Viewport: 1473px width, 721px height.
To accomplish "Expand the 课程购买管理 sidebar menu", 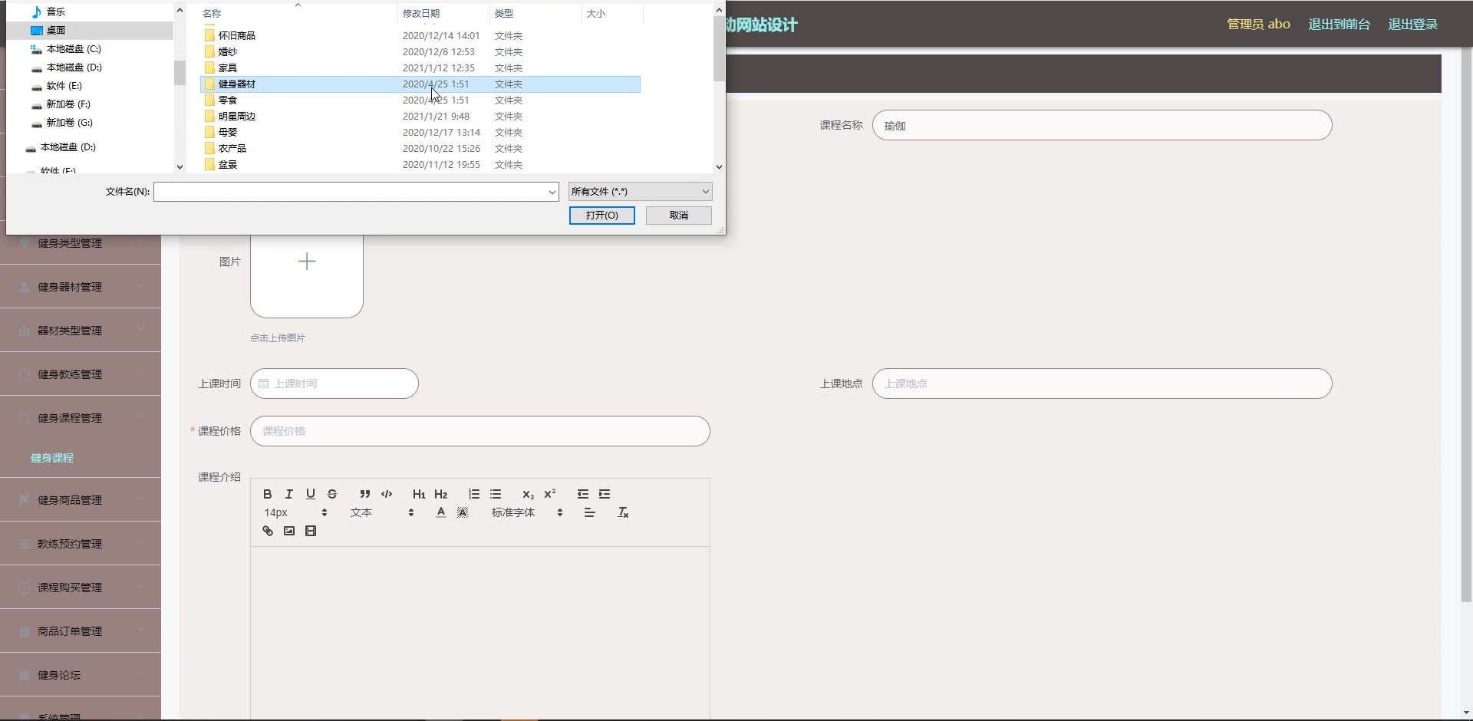I will coord(81,588).
